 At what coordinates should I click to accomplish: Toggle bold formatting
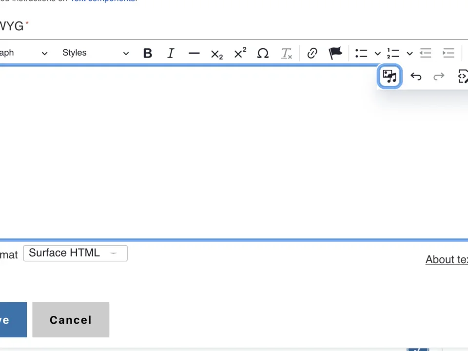pyautogui.click(x=147, y=53)
